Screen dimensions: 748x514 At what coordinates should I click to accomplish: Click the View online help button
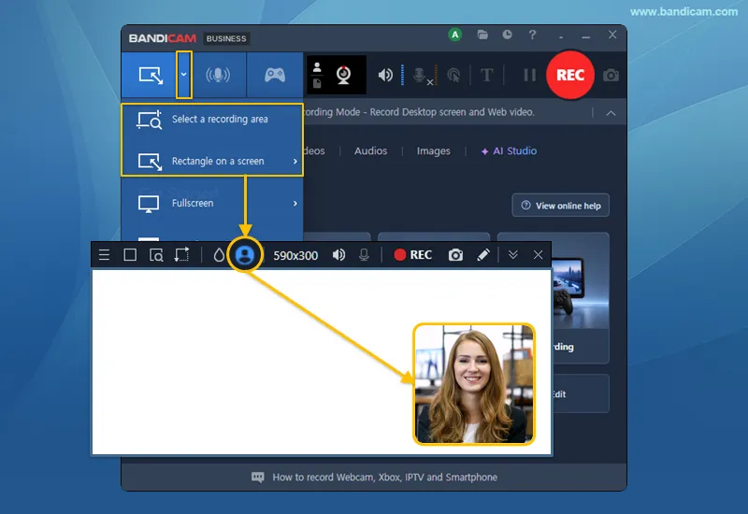tap(560, 206)
